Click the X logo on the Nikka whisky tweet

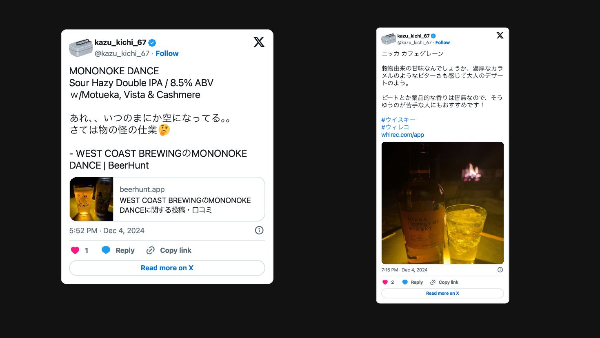500,36
